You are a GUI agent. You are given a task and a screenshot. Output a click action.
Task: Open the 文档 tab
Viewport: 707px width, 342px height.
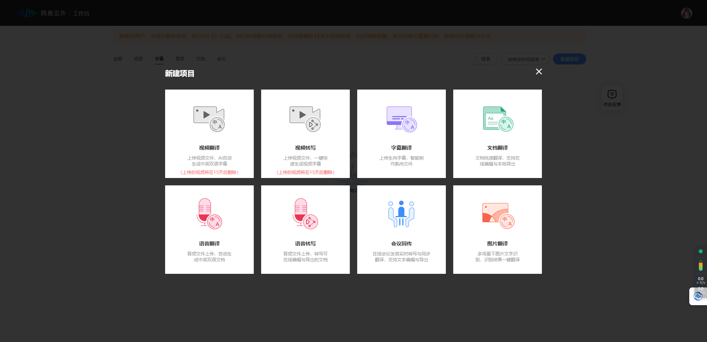[201, 59]
